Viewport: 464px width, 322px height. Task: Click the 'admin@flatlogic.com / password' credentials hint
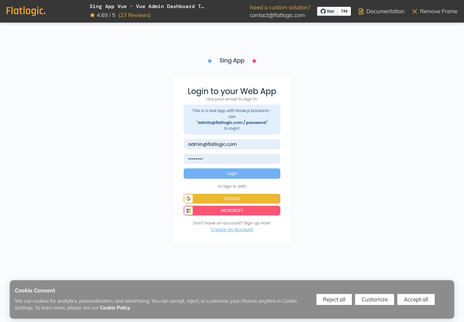(232, 122)
